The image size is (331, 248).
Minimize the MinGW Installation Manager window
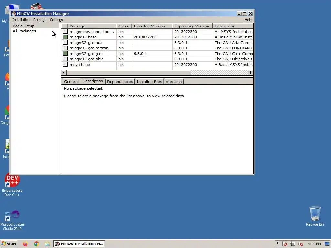click(239, 14)
